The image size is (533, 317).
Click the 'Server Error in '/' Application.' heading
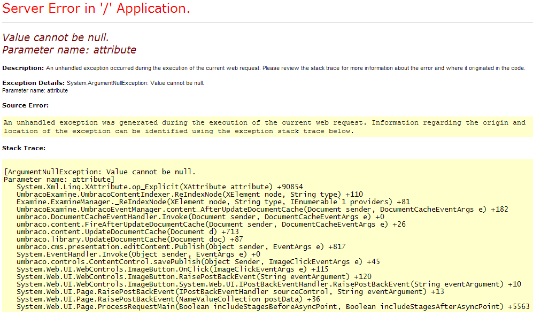96,9
